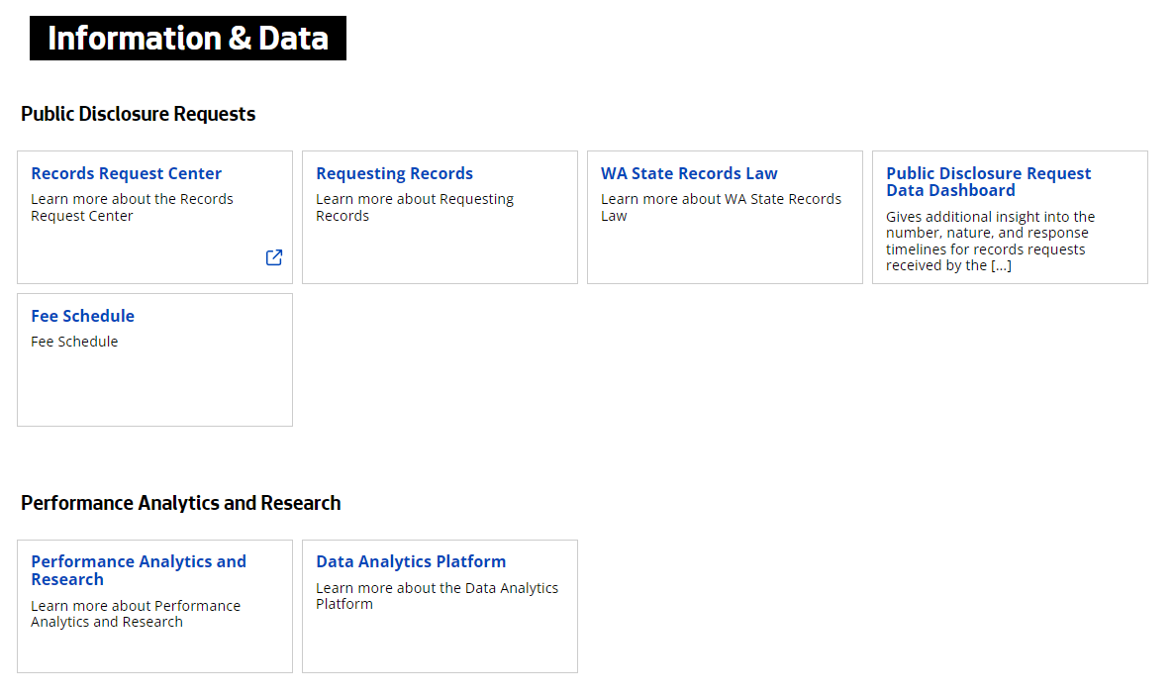The image size is (1175, 696).
Task: Open the Performance Analytics and Research card title link
Action: point(138,570)
